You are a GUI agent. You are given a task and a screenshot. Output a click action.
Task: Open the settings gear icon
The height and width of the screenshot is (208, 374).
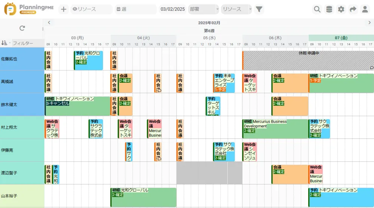pos(341,9)
